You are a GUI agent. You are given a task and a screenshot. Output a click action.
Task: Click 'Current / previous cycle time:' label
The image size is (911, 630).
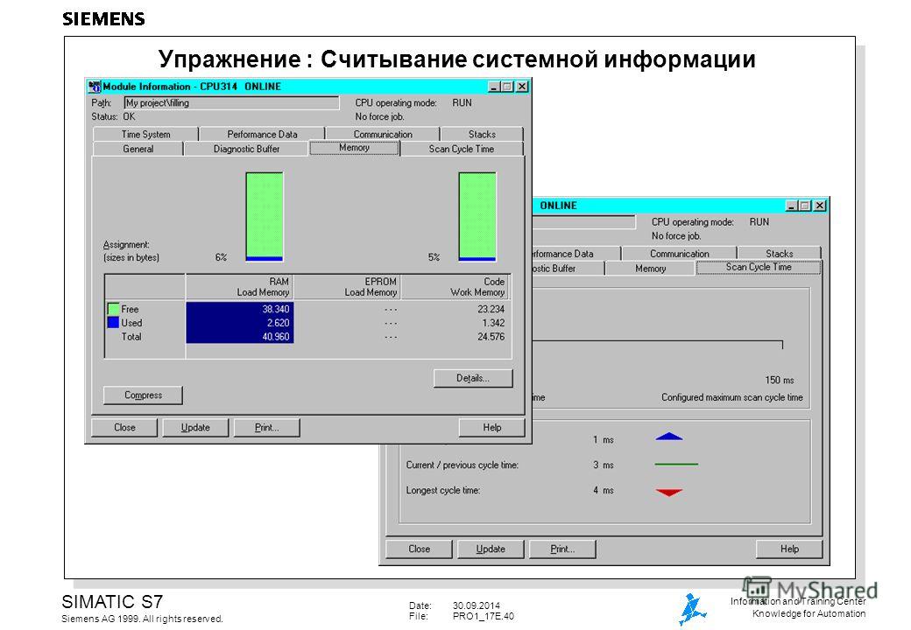click(x=462, y=465)
